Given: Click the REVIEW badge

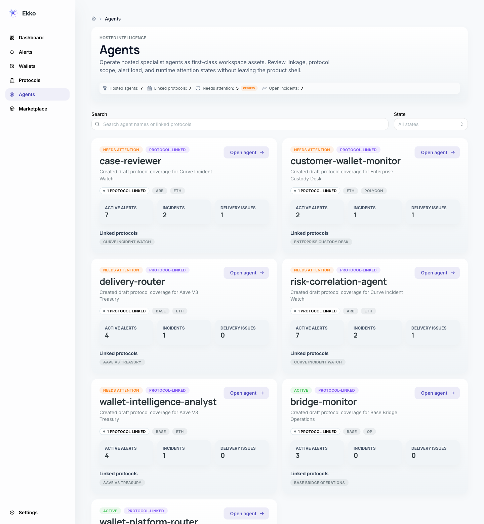Looking at the screenshot, I should coord(249,88).
